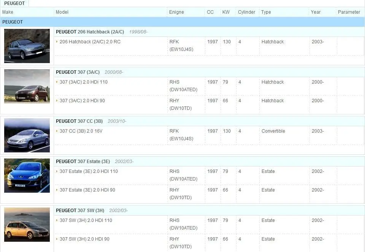Expand the 307 Estate 2.0 HDI 110 arrow
This screenshot has width=365, height=252.
(x=57, y=171)
